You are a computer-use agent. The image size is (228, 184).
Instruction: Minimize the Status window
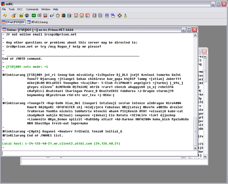point(184,30)
